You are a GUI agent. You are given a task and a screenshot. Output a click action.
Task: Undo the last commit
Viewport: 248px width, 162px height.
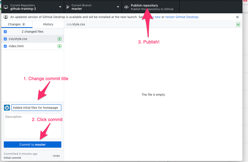pos(56,156)
